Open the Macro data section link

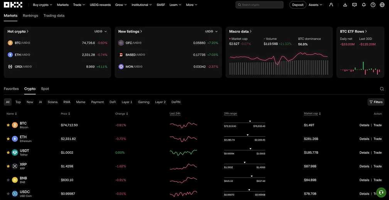[240, 32]
